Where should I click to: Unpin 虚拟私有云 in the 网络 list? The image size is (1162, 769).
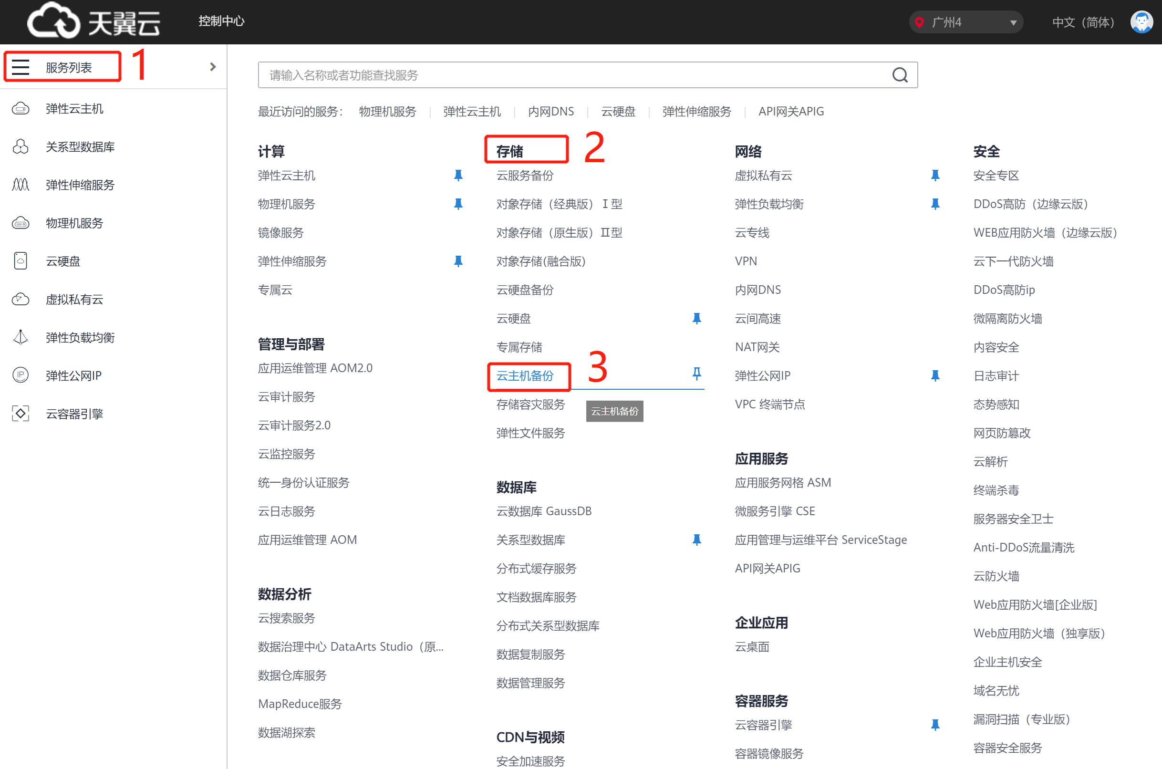point(935,176)
